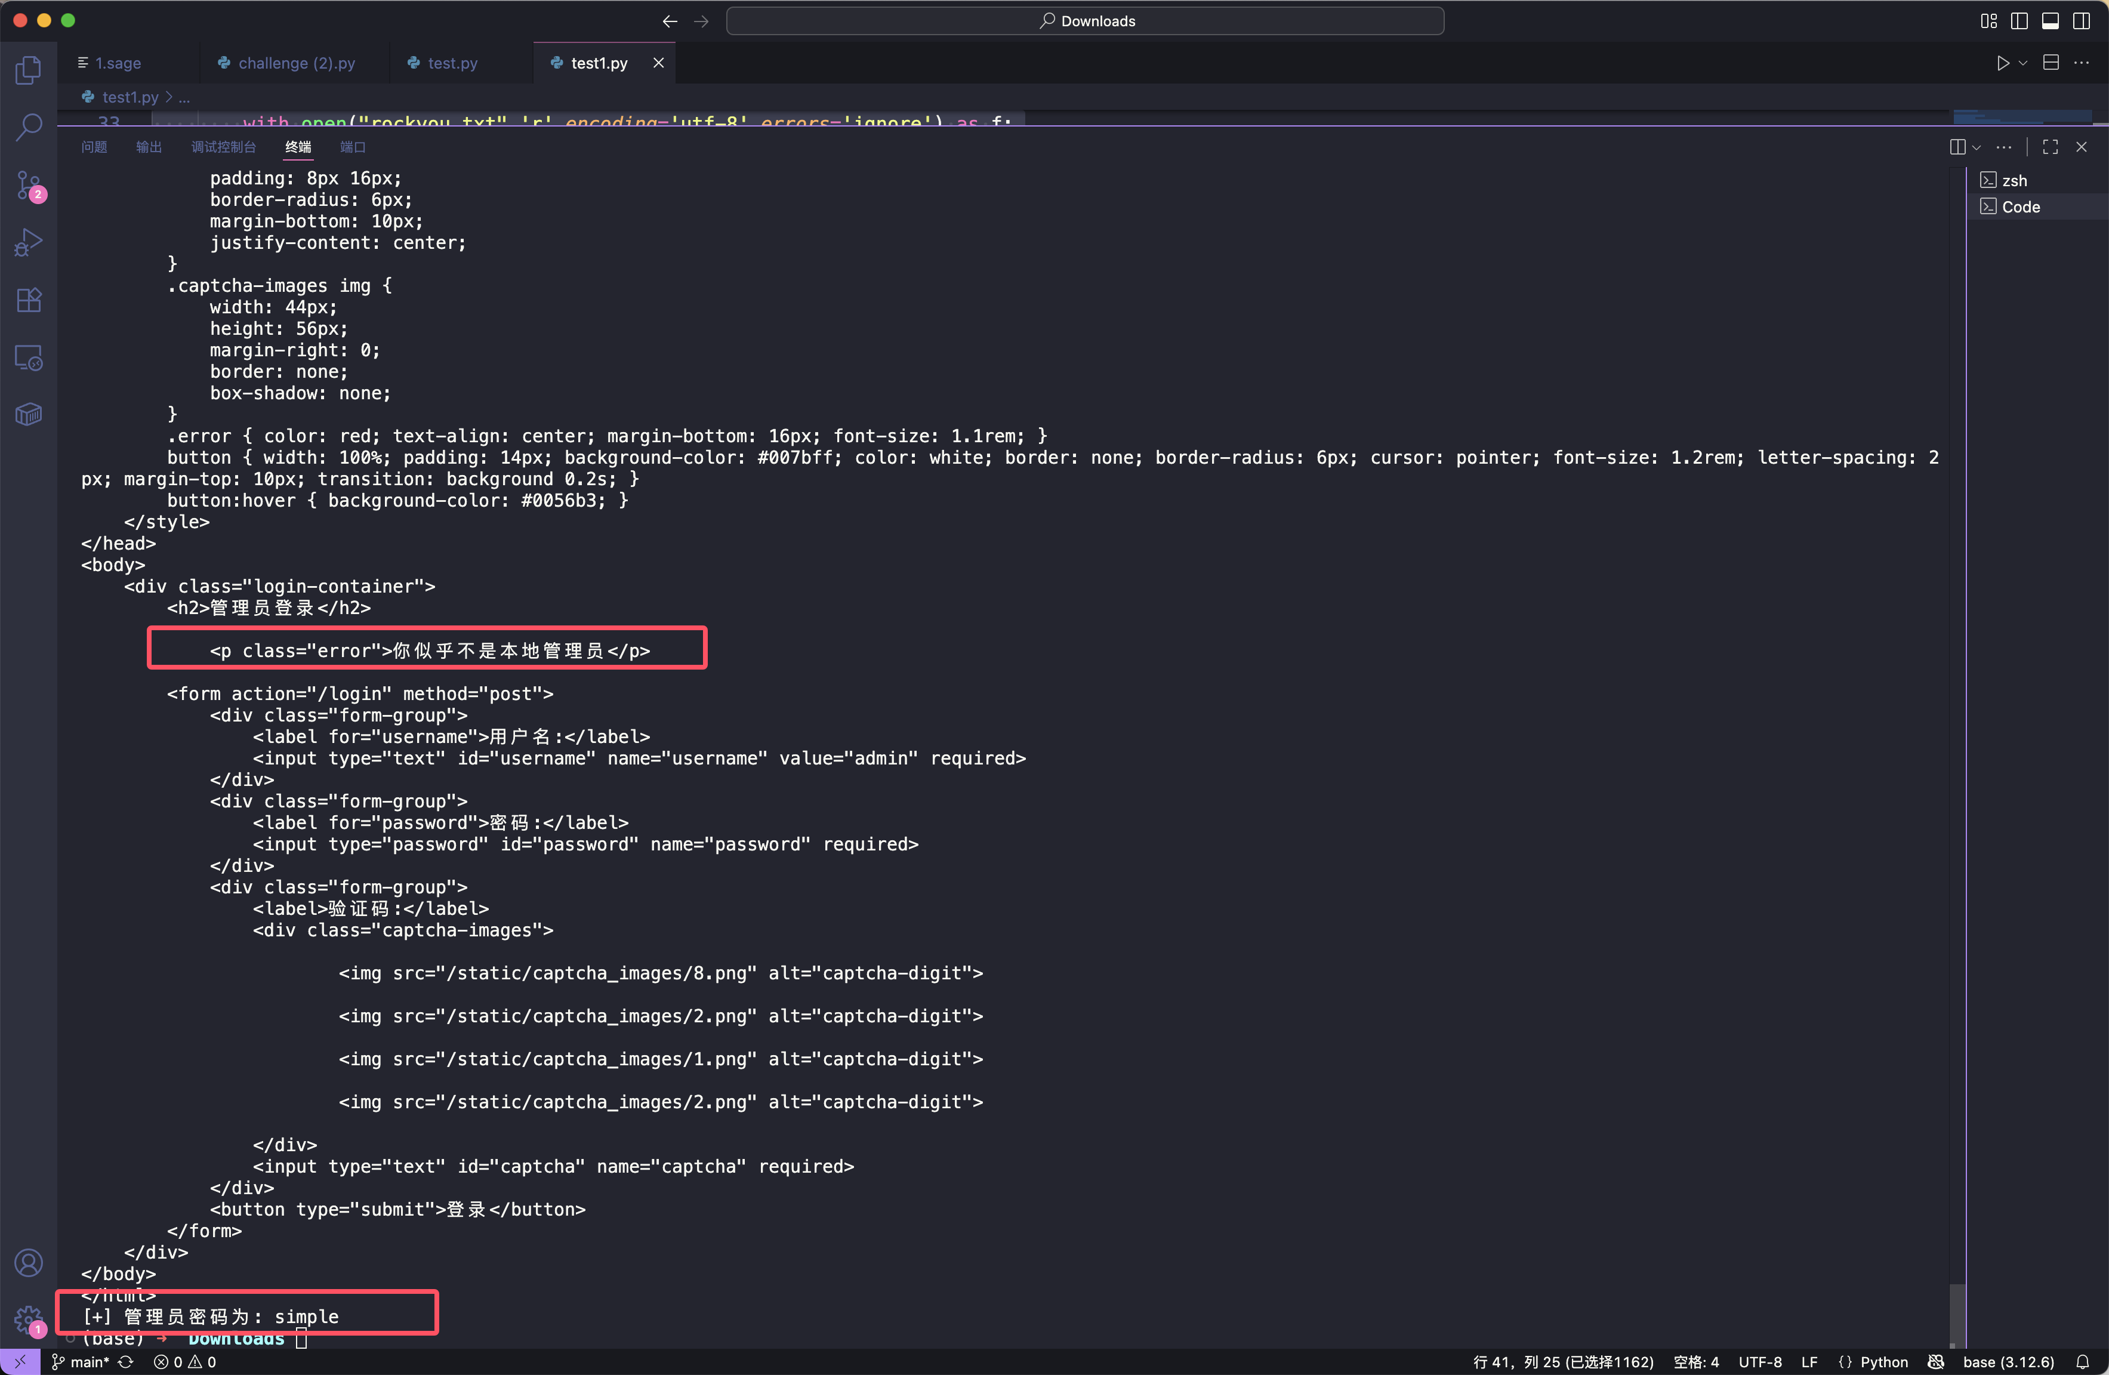Viewport: 2109px width, 1375px height.
Task: Toggle secondary sidebar visibility in title bar
Action: pos(2082,21)
